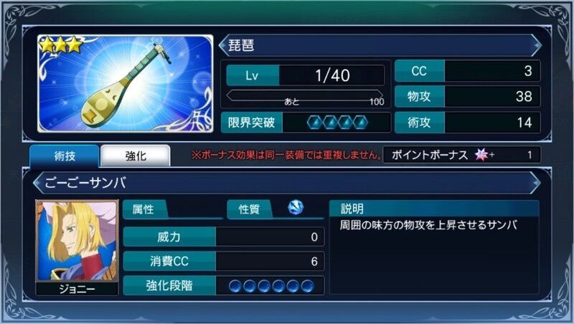
Task: Click the blue 性質 property orb icon
Action: coord(296,207)
